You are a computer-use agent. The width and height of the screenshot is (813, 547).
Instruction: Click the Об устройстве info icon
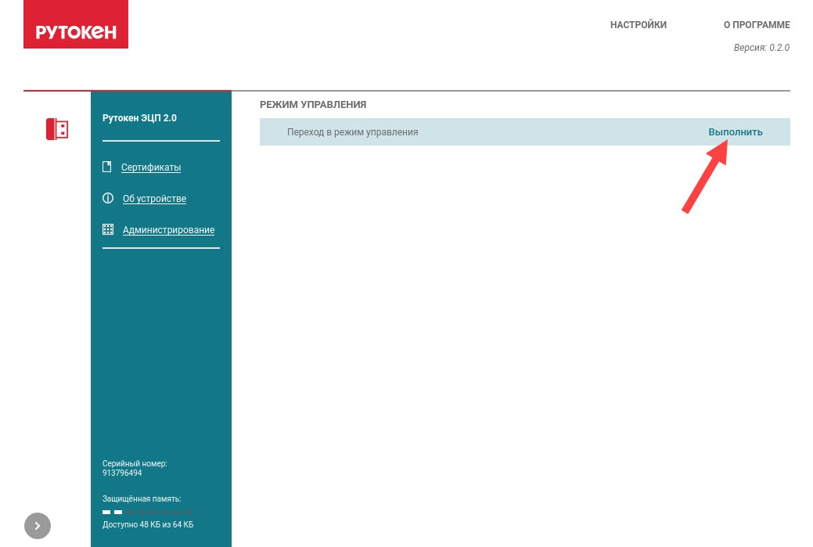point(108,198)
